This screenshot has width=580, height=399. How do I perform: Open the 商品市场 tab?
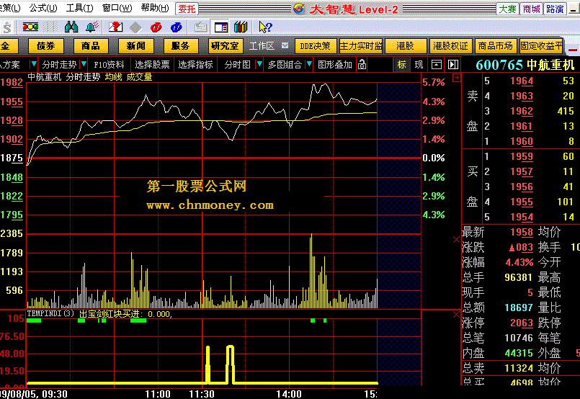tap(496, 46)
